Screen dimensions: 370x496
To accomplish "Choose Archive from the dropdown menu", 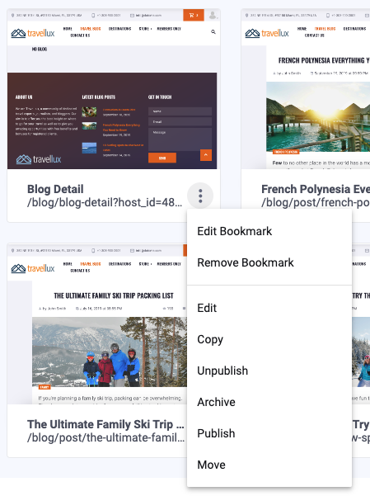I will click(x=216, y=402).
